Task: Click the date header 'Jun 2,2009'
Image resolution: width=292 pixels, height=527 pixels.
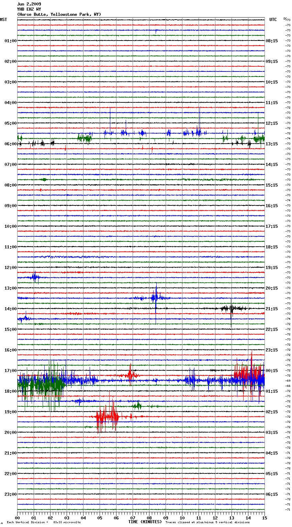Action: pos(29,4)
